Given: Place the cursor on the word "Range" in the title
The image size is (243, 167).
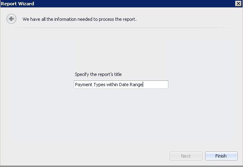Looking at the screenshot, I should [x=136, y=85].
